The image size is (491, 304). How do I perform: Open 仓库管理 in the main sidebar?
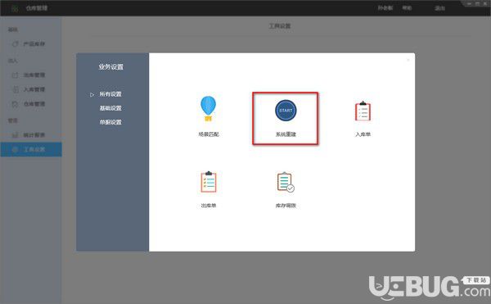34,104
